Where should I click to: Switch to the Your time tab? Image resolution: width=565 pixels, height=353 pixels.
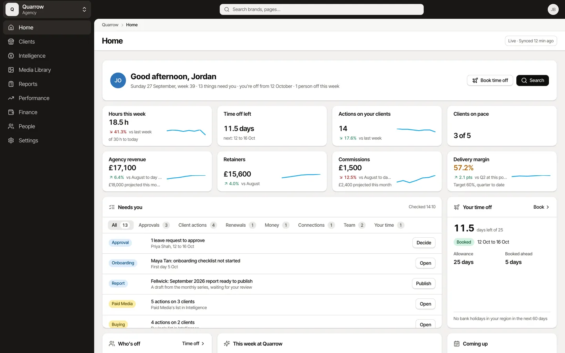pyautogui.click(x=389, y=225)
